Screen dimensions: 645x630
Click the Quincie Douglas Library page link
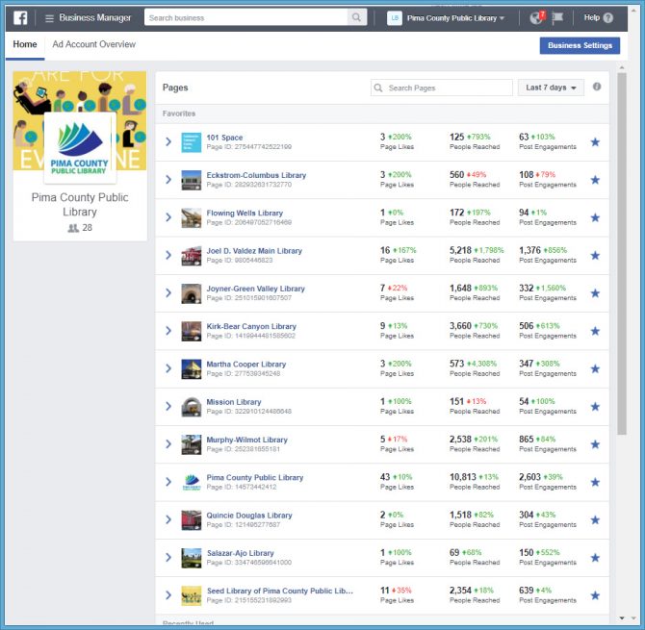pos(249,516)
